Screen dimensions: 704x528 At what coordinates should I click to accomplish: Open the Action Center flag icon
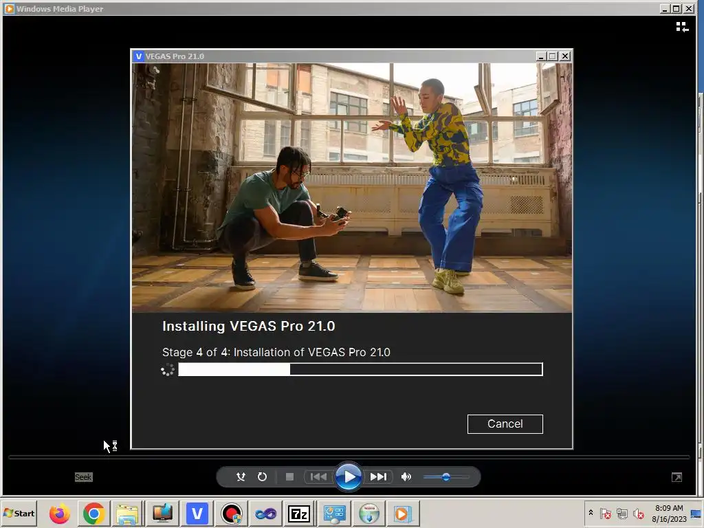tap(606, 513)
